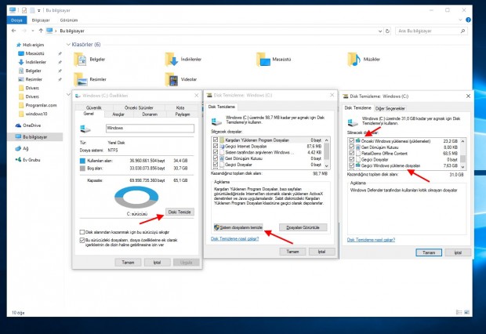Screen dimensions: 486x334
Task: Switch to Güvenlik tab in properties
Action: [x=93, y=107]
